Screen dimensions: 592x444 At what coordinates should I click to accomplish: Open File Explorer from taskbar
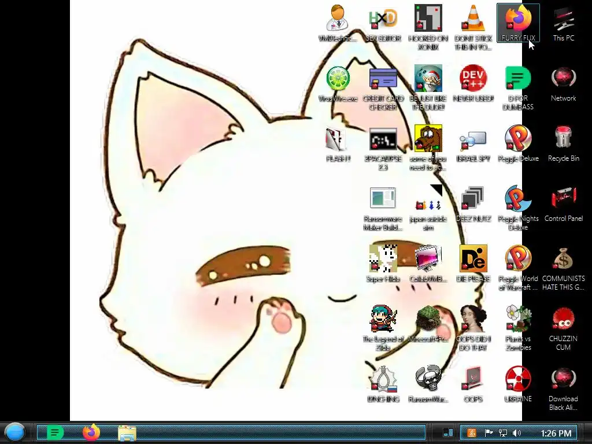tap(127, 432)
